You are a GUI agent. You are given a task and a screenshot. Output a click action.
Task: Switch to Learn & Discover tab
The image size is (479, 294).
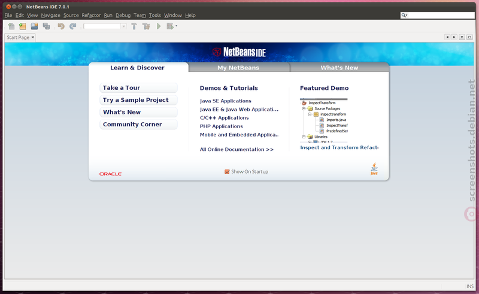coord(138,68)
